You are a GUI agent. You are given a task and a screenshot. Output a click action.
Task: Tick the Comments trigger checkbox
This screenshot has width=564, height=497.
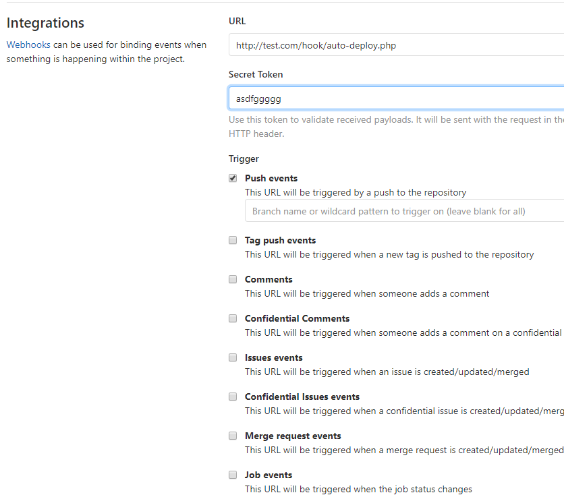pyautogui.click(x=233, y=279)
